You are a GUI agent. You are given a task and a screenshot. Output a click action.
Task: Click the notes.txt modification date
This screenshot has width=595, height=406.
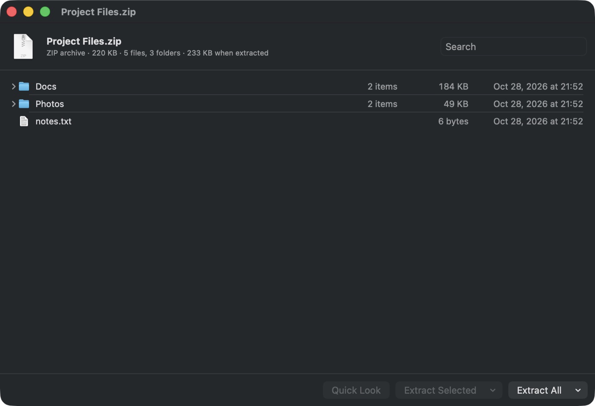pos(538,121)
